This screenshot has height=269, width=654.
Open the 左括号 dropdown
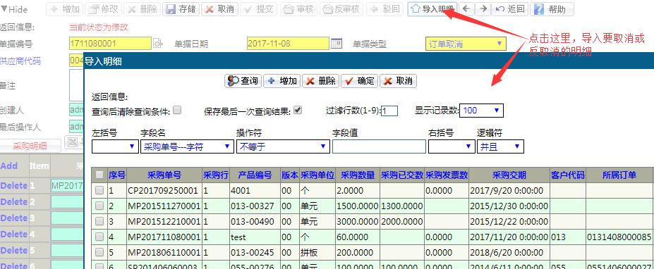(x=115, y=146)
